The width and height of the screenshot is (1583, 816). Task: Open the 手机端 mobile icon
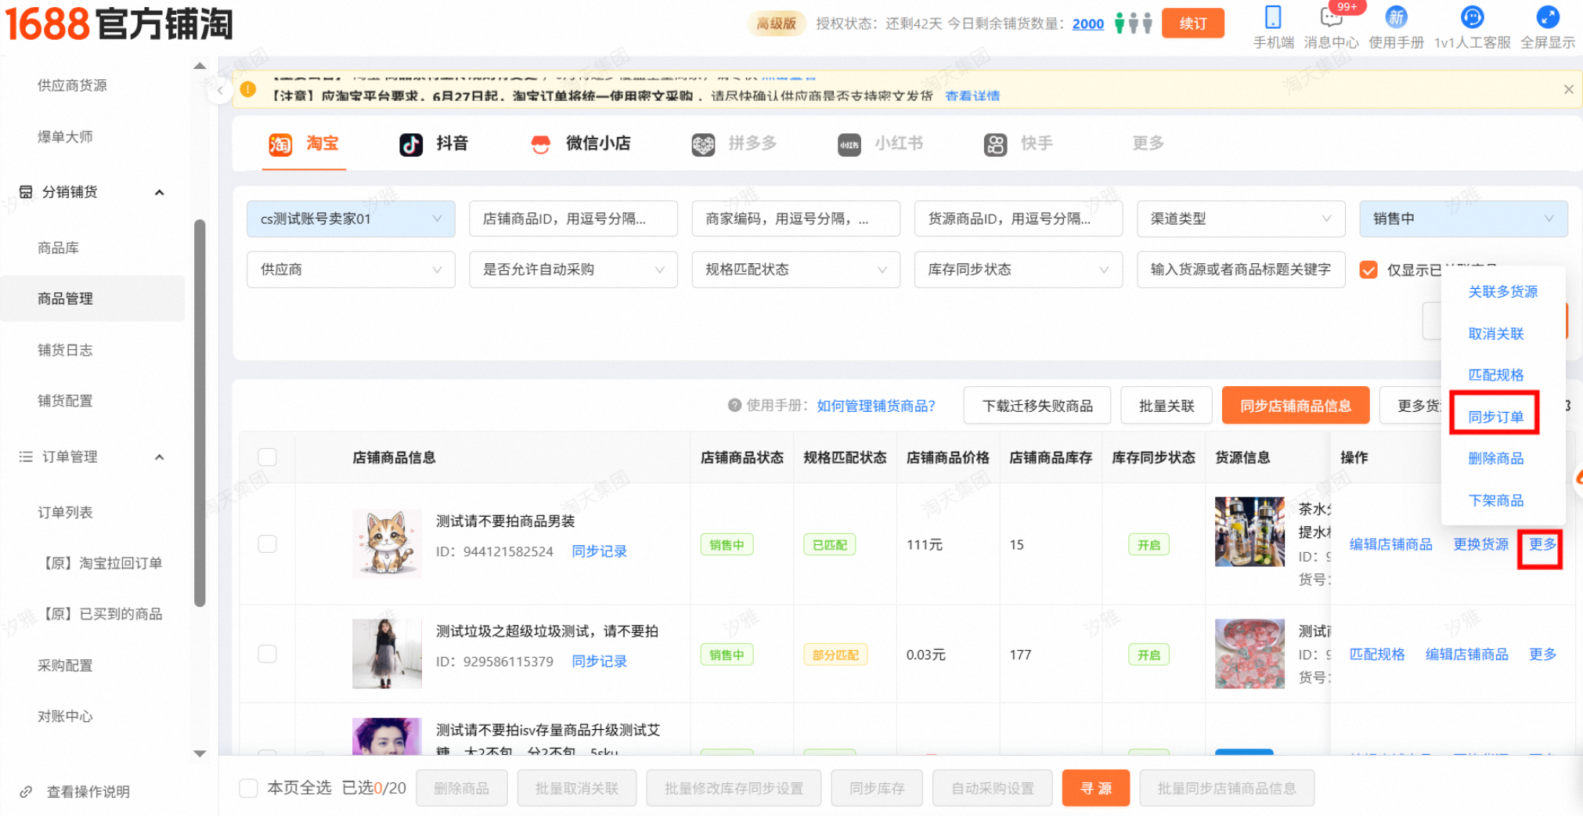tap(1273, 17)
